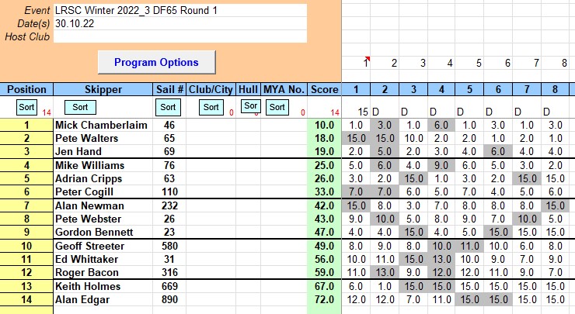Click position 7 row cell

point(26,205)
